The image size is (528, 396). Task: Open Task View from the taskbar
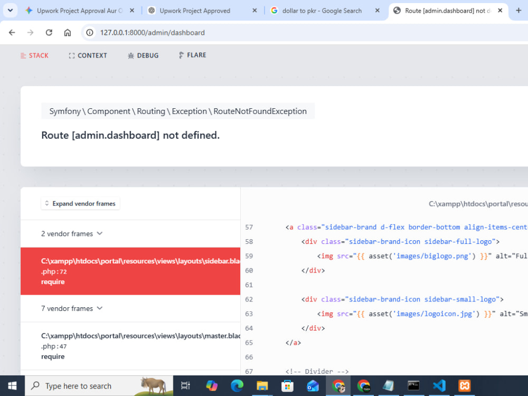(x=185, y=386)
